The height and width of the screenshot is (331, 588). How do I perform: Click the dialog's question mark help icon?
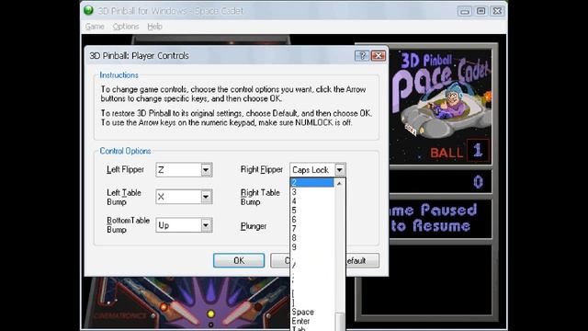click(361, 56)
